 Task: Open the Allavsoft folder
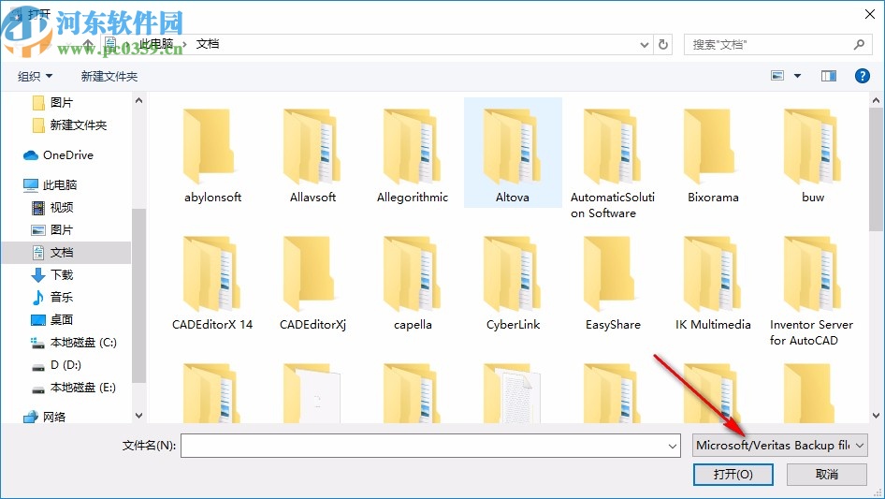click(312, 155)
